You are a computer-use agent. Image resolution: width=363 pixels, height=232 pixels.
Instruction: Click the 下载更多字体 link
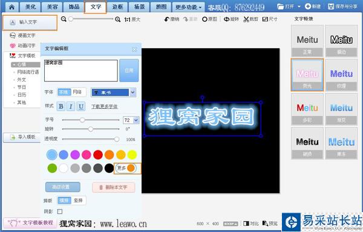105,106
